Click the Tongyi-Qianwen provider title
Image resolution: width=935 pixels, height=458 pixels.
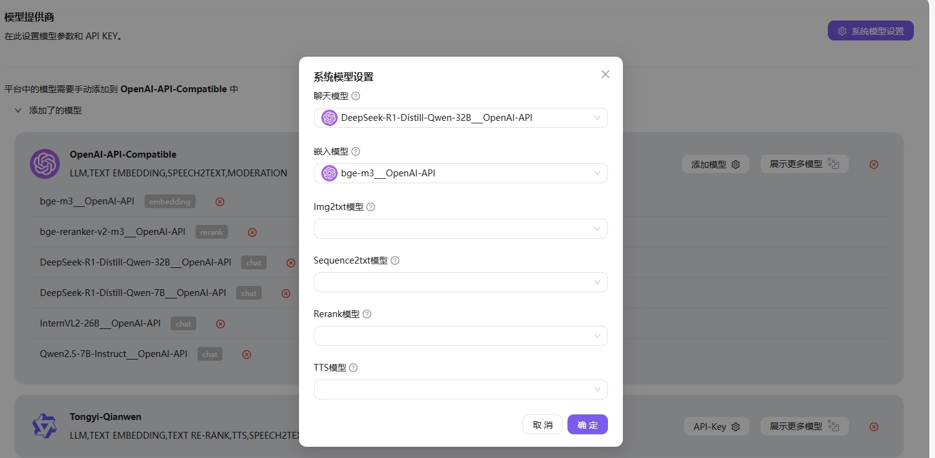(106, 417)
